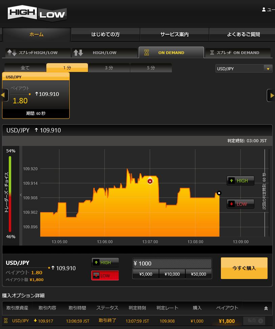Select the USD/JPY 60秒 option card

coord(36,96)
